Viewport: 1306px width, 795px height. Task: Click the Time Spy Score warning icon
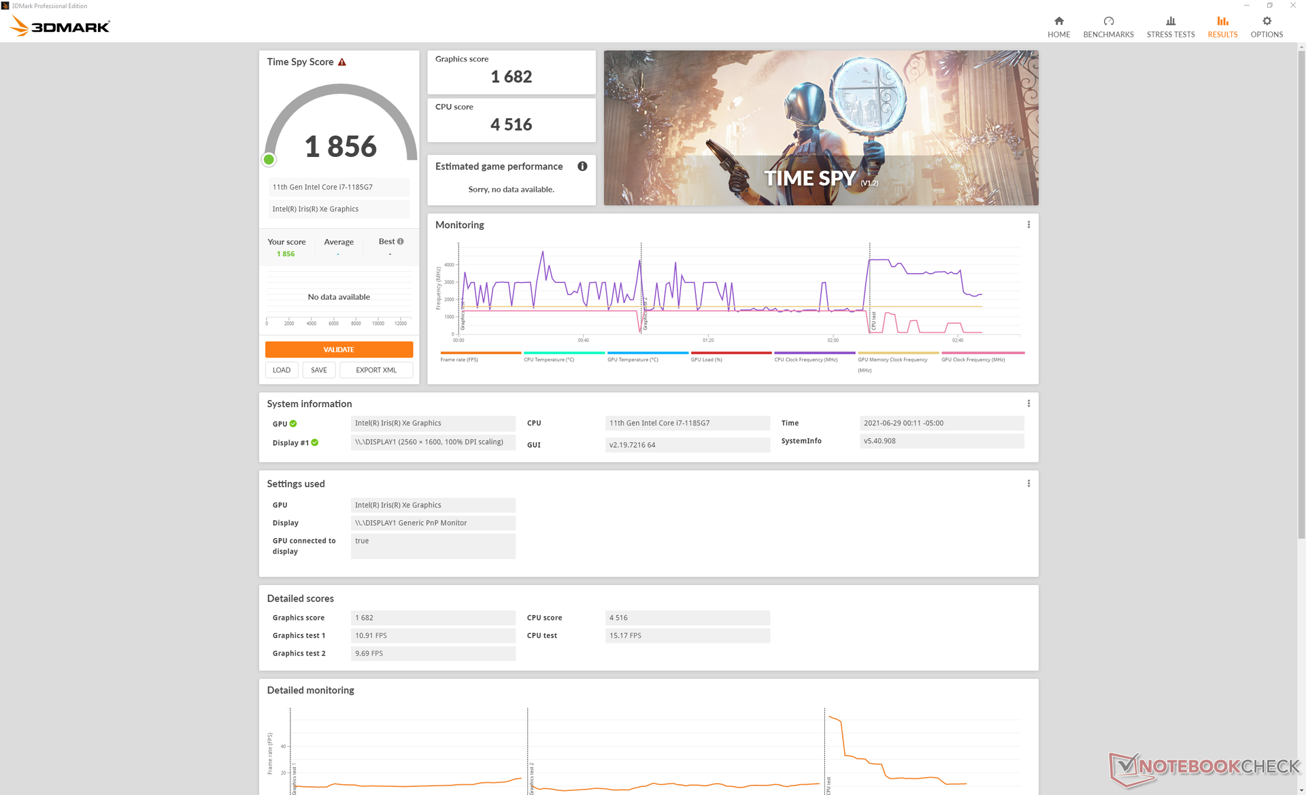click(342, 62)
